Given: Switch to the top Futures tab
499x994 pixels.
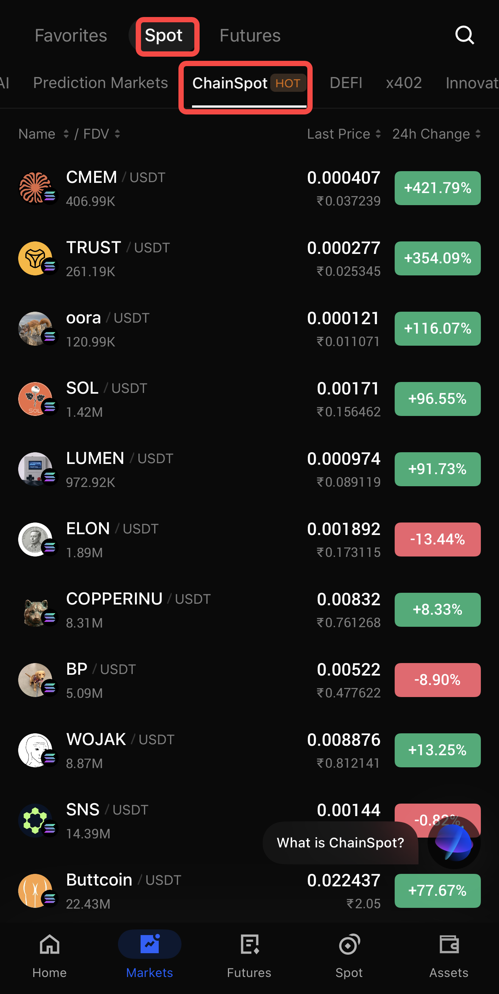Looking at the screenshot, I should [x=250, y=36].
